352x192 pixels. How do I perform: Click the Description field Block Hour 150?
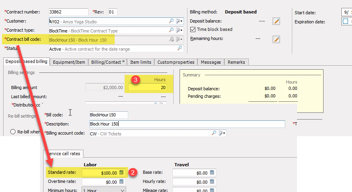click(187, 124)
